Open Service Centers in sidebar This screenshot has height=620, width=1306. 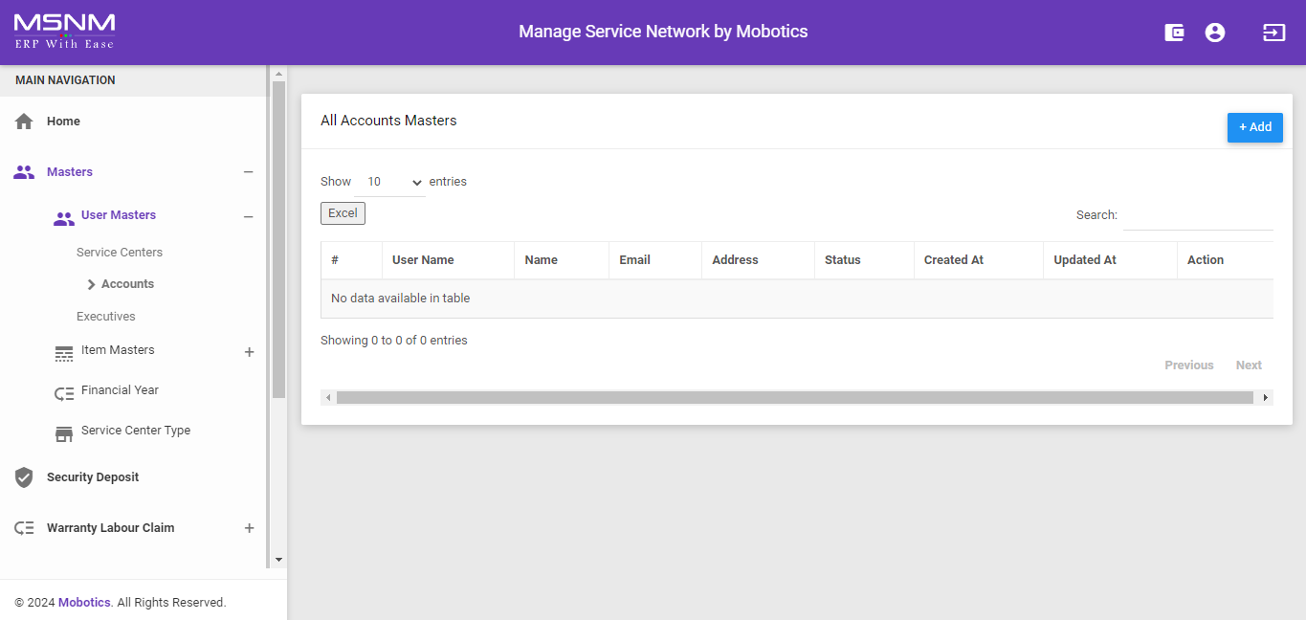(120, 253)
